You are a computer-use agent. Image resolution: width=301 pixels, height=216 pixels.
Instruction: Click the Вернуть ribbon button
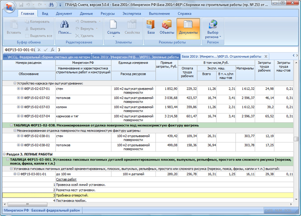[85, 29]
